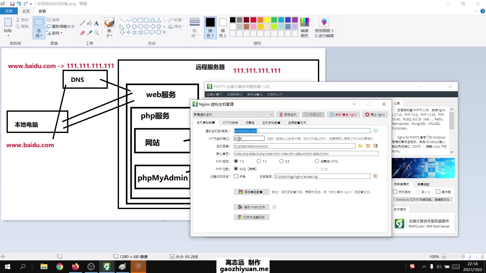Click the green help icon beside Hosts button
The height and width of the screenshot is (273, 486).
[x=274, y=207]
